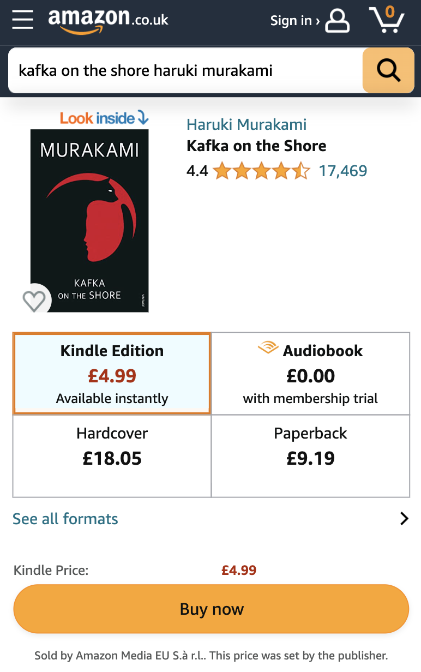Open Haruki Murakami author page
421x672 pixels.
tap(246, 124)
